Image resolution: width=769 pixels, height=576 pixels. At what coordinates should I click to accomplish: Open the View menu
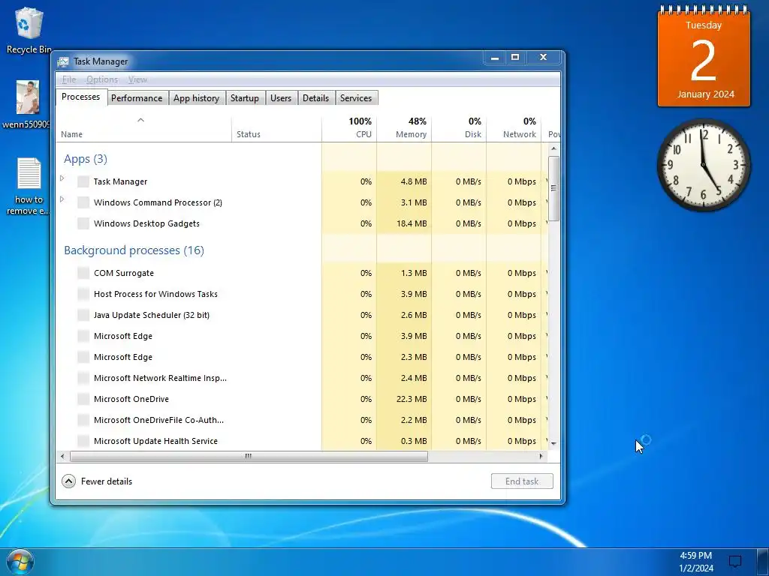point(138,79)
